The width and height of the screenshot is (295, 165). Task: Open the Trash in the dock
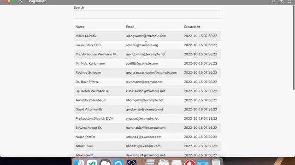216,162
